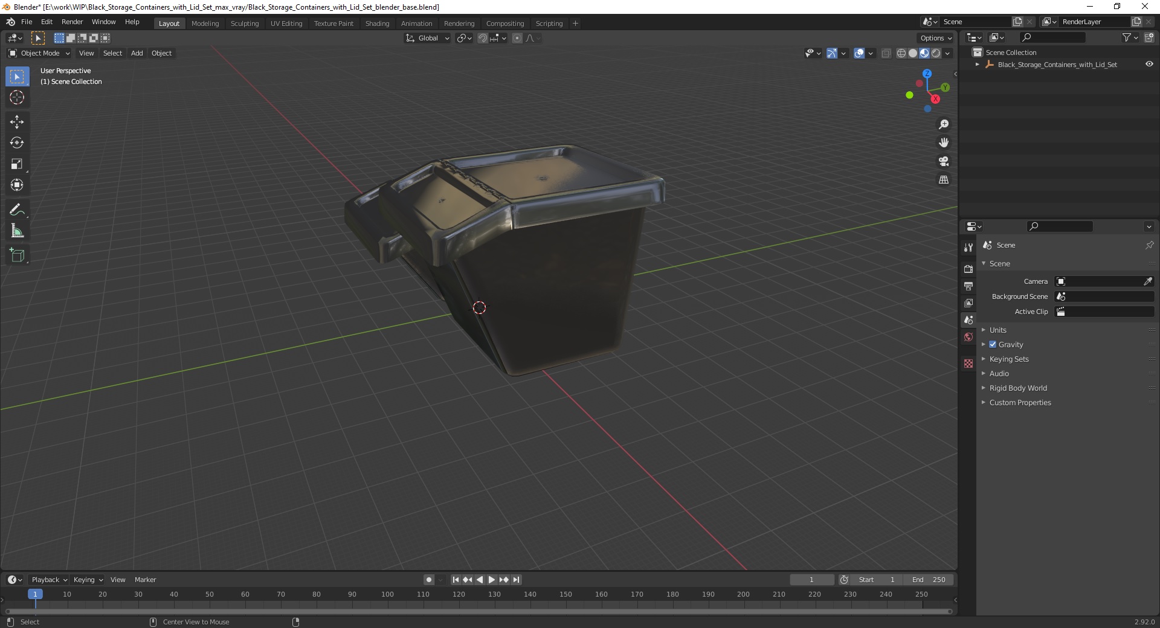Toggle snapping magnet

coord(482,38)
